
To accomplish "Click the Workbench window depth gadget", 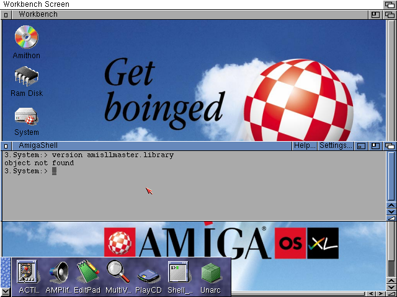I will pos(390,15).
